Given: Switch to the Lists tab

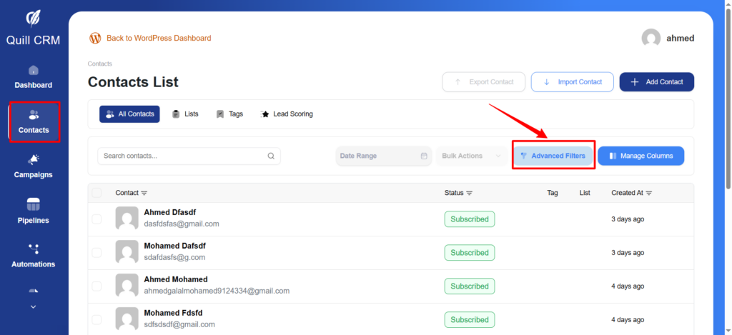Looking at the screenshot, I should pyautogui.click(x=185, y=114).
